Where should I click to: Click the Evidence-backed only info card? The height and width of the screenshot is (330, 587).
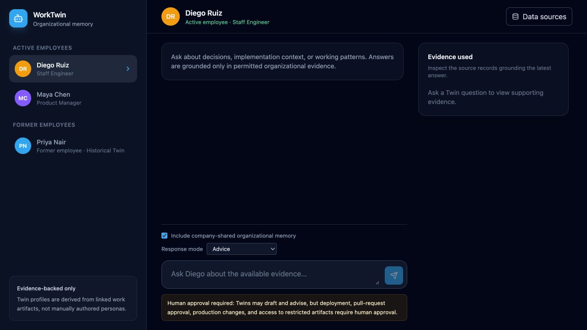pos(73,298)
